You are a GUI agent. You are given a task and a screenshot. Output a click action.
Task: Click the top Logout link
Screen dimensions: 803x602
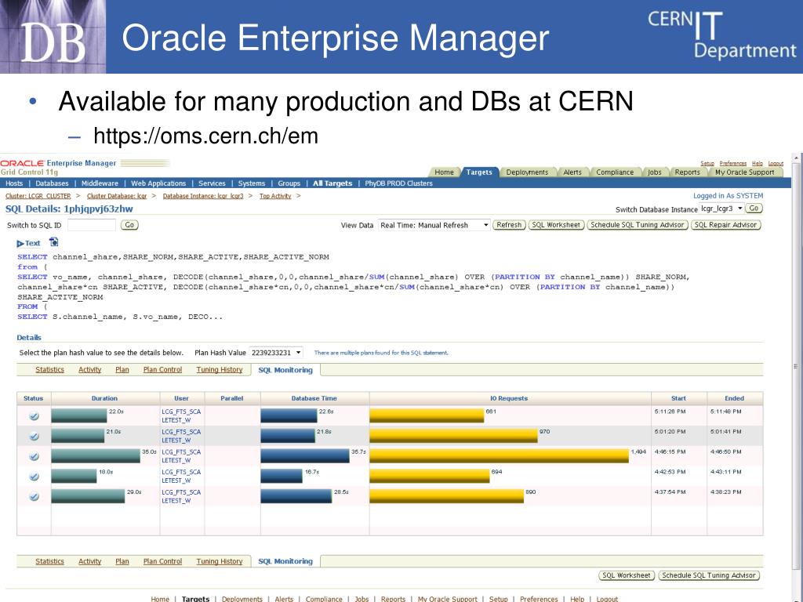click(776, 163)
